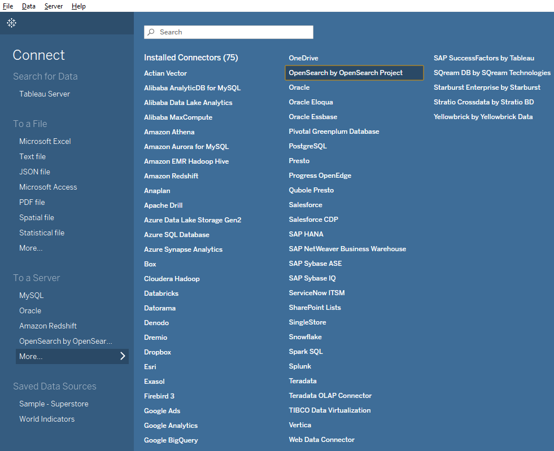Connect to Oracle in sidebar
This screenshot has width=554, height=451.
30,310
